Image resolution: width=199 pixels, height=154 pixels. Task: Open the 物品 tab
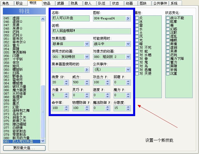[x=48, y=3]
